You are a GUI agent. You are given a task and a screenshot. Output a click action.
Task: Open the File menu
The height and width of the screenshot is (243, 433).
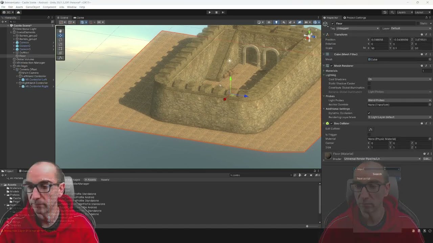(x=3, y=7)
